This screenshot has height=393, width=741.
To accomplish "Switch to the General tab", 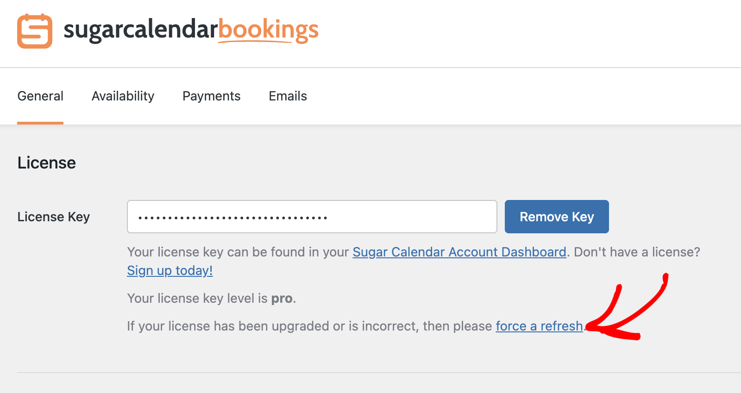I will (x=40, y=96).
